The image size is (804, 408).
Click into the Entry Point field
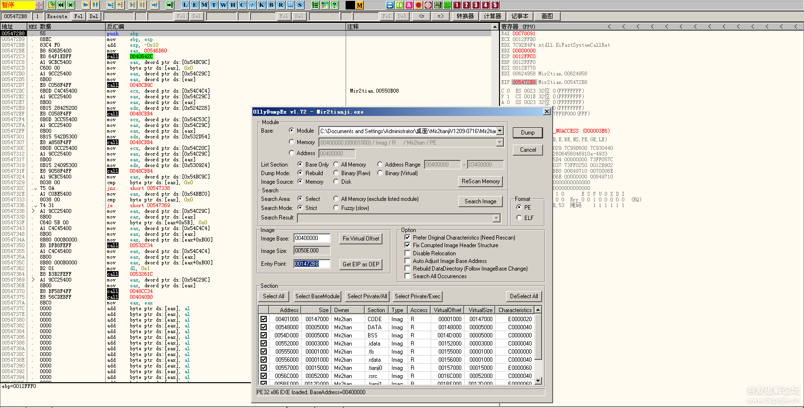[x=312, y=264]
